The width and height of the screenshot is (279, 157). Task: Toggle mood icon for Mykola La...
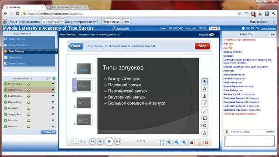(28, 84)
